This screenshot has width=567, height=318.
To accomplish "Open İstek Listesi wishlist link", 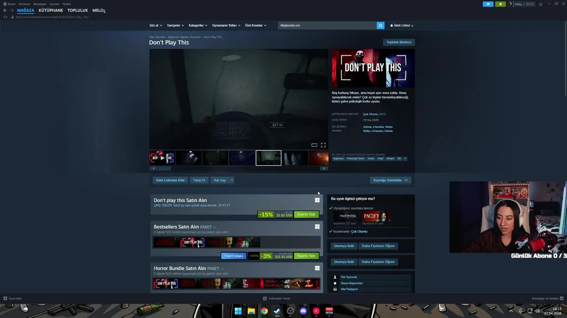I will coord(401,25).
